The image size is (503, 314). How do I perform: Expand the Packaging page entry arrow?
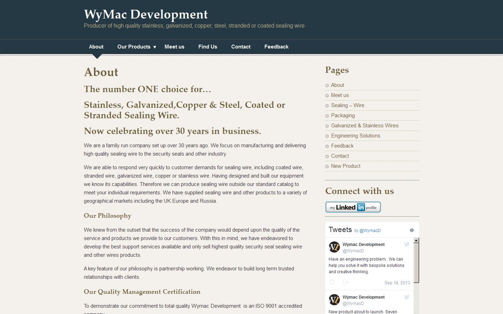tap(327, 115)
